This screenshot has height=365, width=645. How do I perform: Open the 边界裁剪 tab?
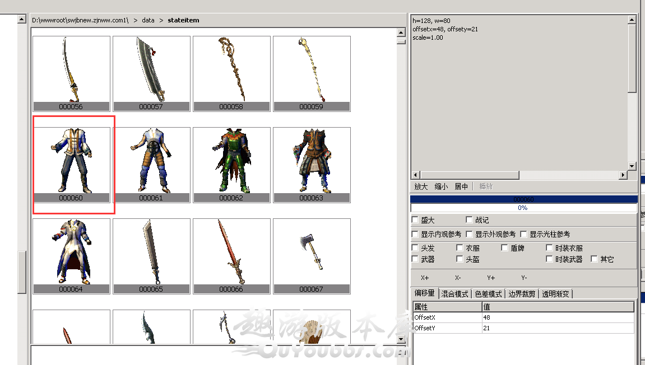click(522, 294)
